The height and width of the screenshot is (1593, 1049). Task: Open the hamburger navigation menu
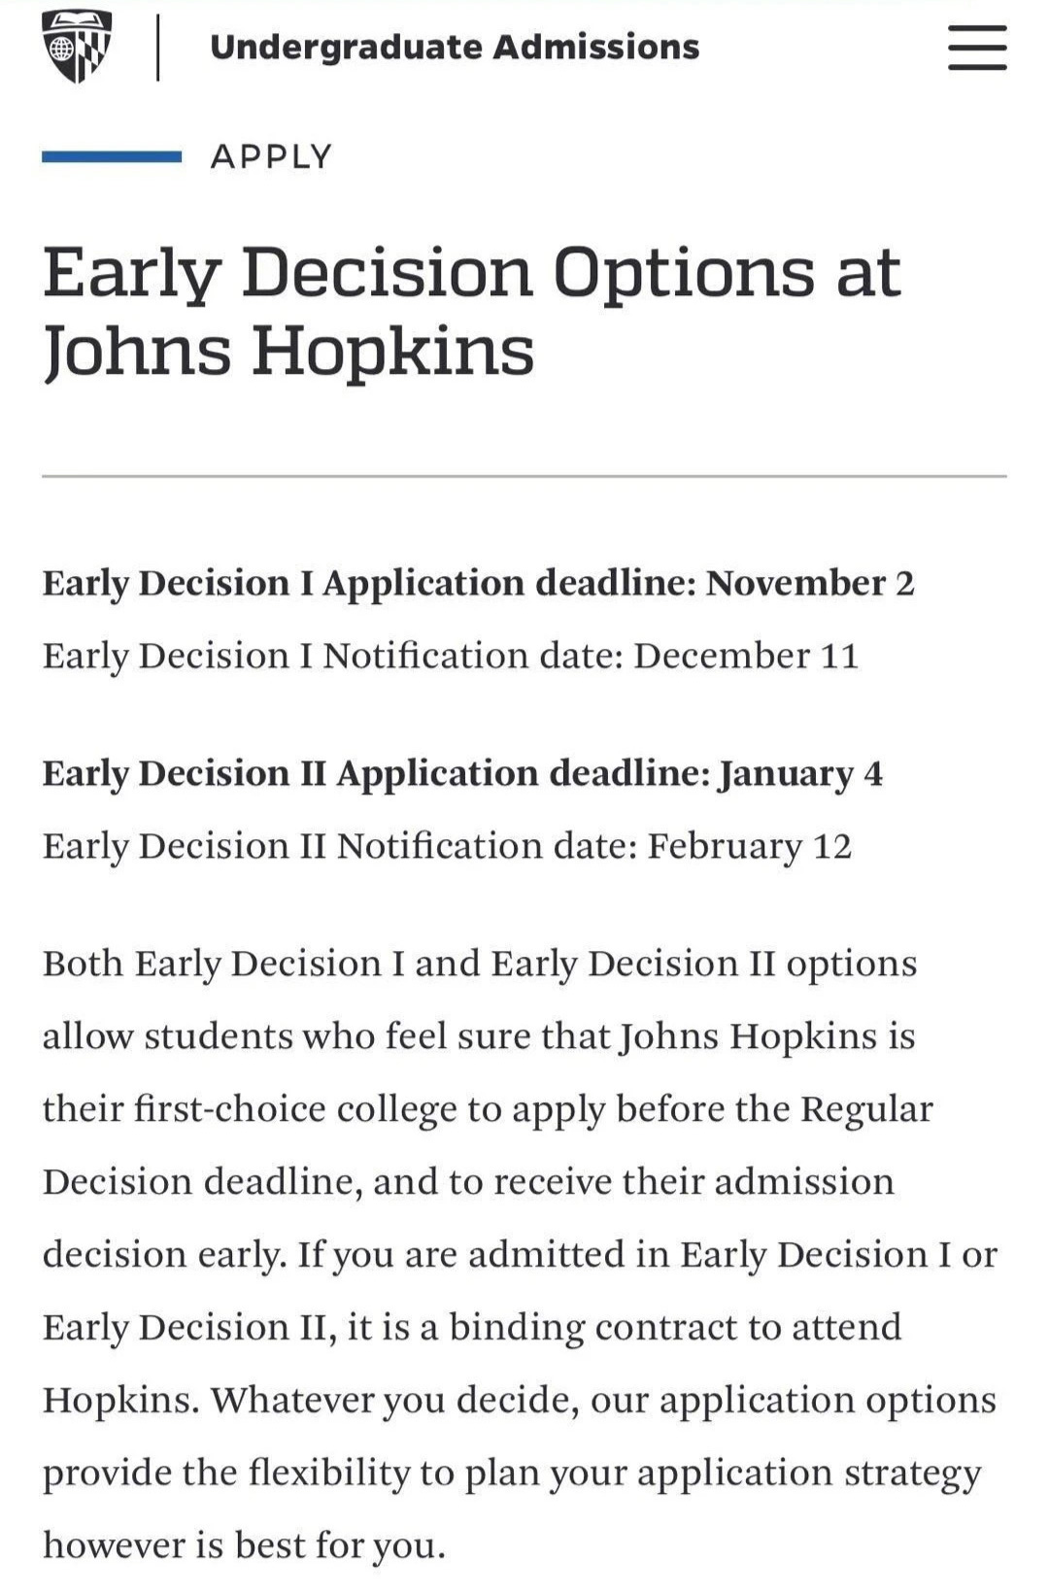[977, 48]
